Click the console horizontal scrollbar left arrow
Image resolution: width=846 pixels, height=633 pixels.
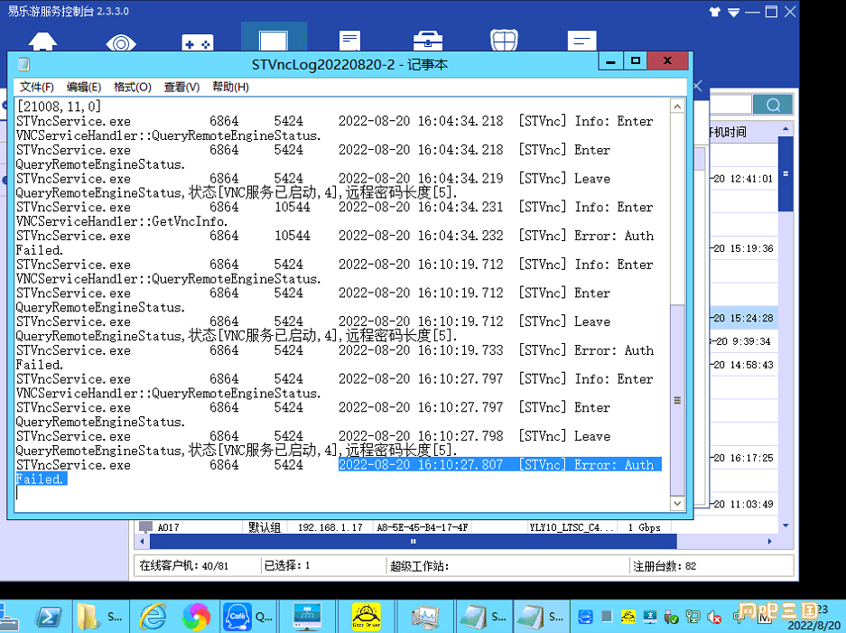pyautogui.click(x=142, y=541)
